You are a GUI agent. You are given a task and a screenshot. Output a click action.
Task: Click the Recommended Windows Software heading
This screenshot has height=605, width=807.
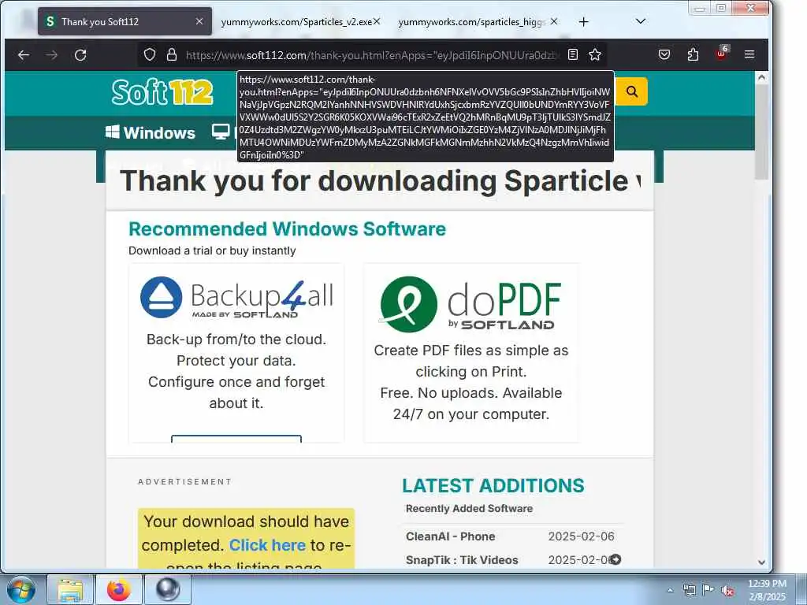click(287, 229)
